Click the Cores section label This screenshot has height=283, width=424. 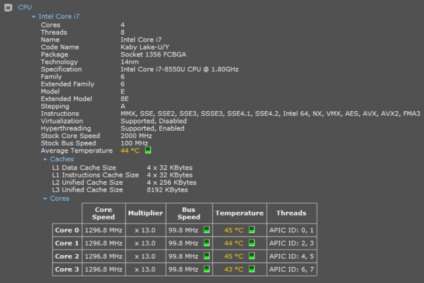59,198
